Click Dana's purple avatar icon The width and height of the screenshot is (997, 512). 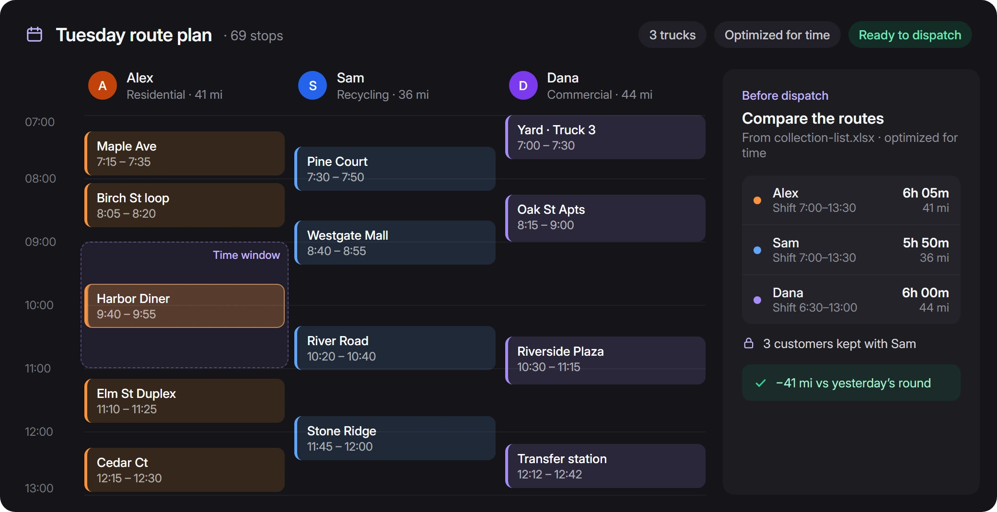pos(523,86)
